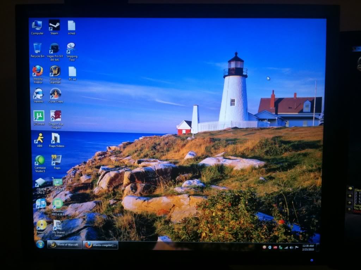Select the AIM desktop shortcut

point(39,138)
